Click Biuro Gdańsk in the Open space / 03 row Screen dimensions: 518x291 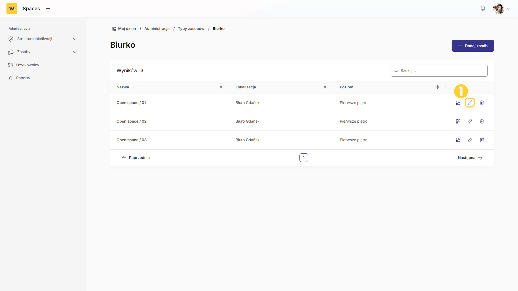(x=247, y=140)
